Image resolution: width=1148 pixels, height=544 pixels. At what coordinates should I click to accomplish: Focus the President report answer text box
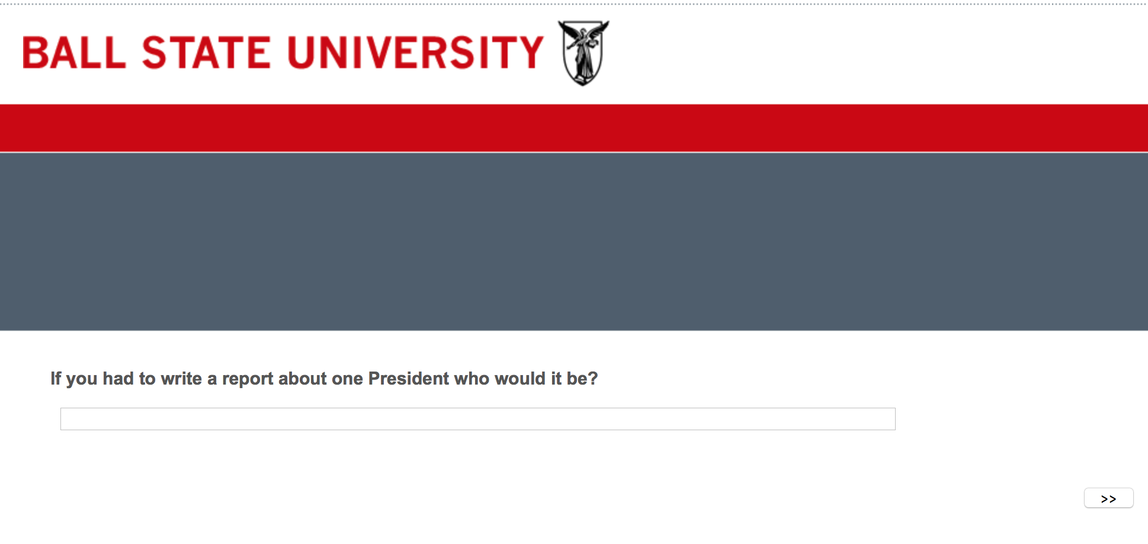point(477,419)
